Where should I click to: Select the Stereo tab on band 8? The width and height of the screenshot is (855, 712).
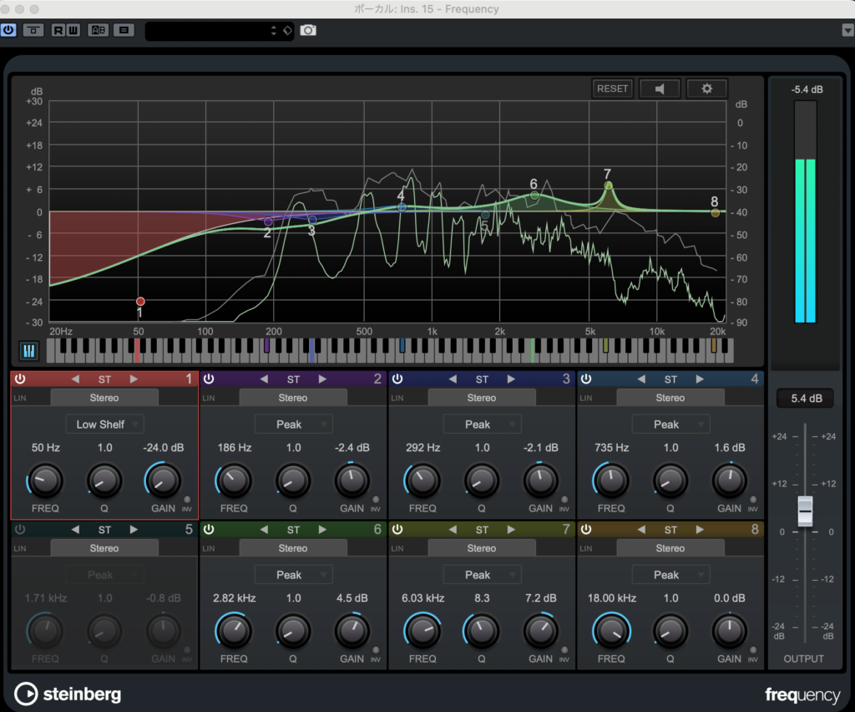(x=670, y=548)
